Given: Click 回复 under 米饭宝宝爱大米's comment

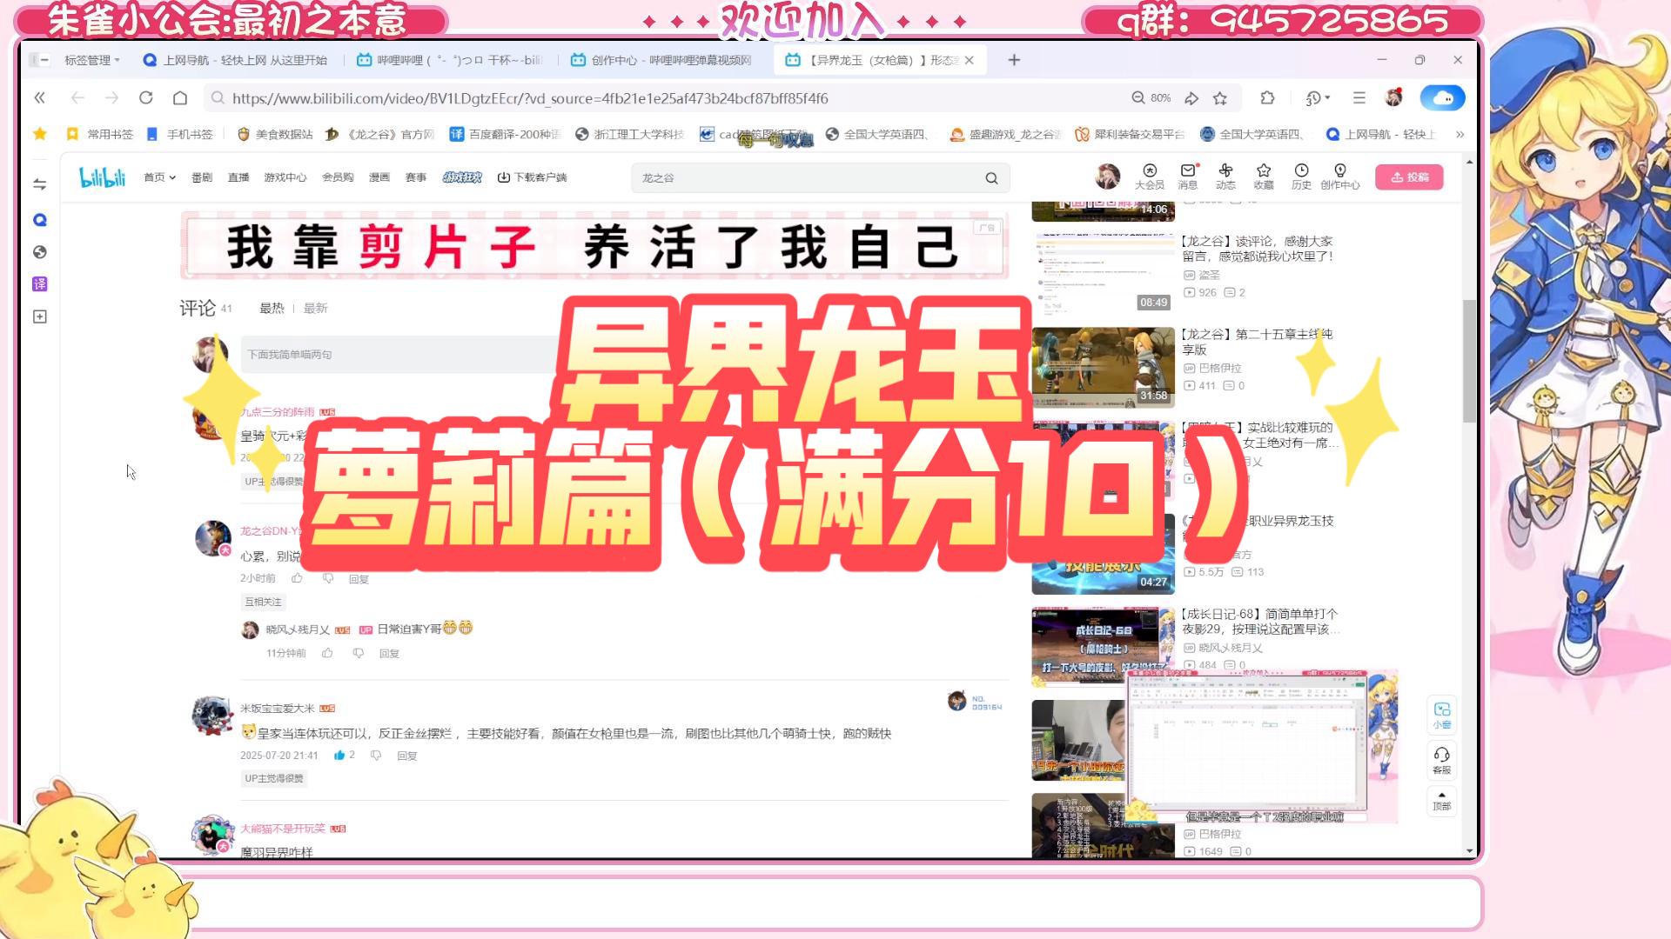Looking at the screenshot, I should [x=407, y=756].
